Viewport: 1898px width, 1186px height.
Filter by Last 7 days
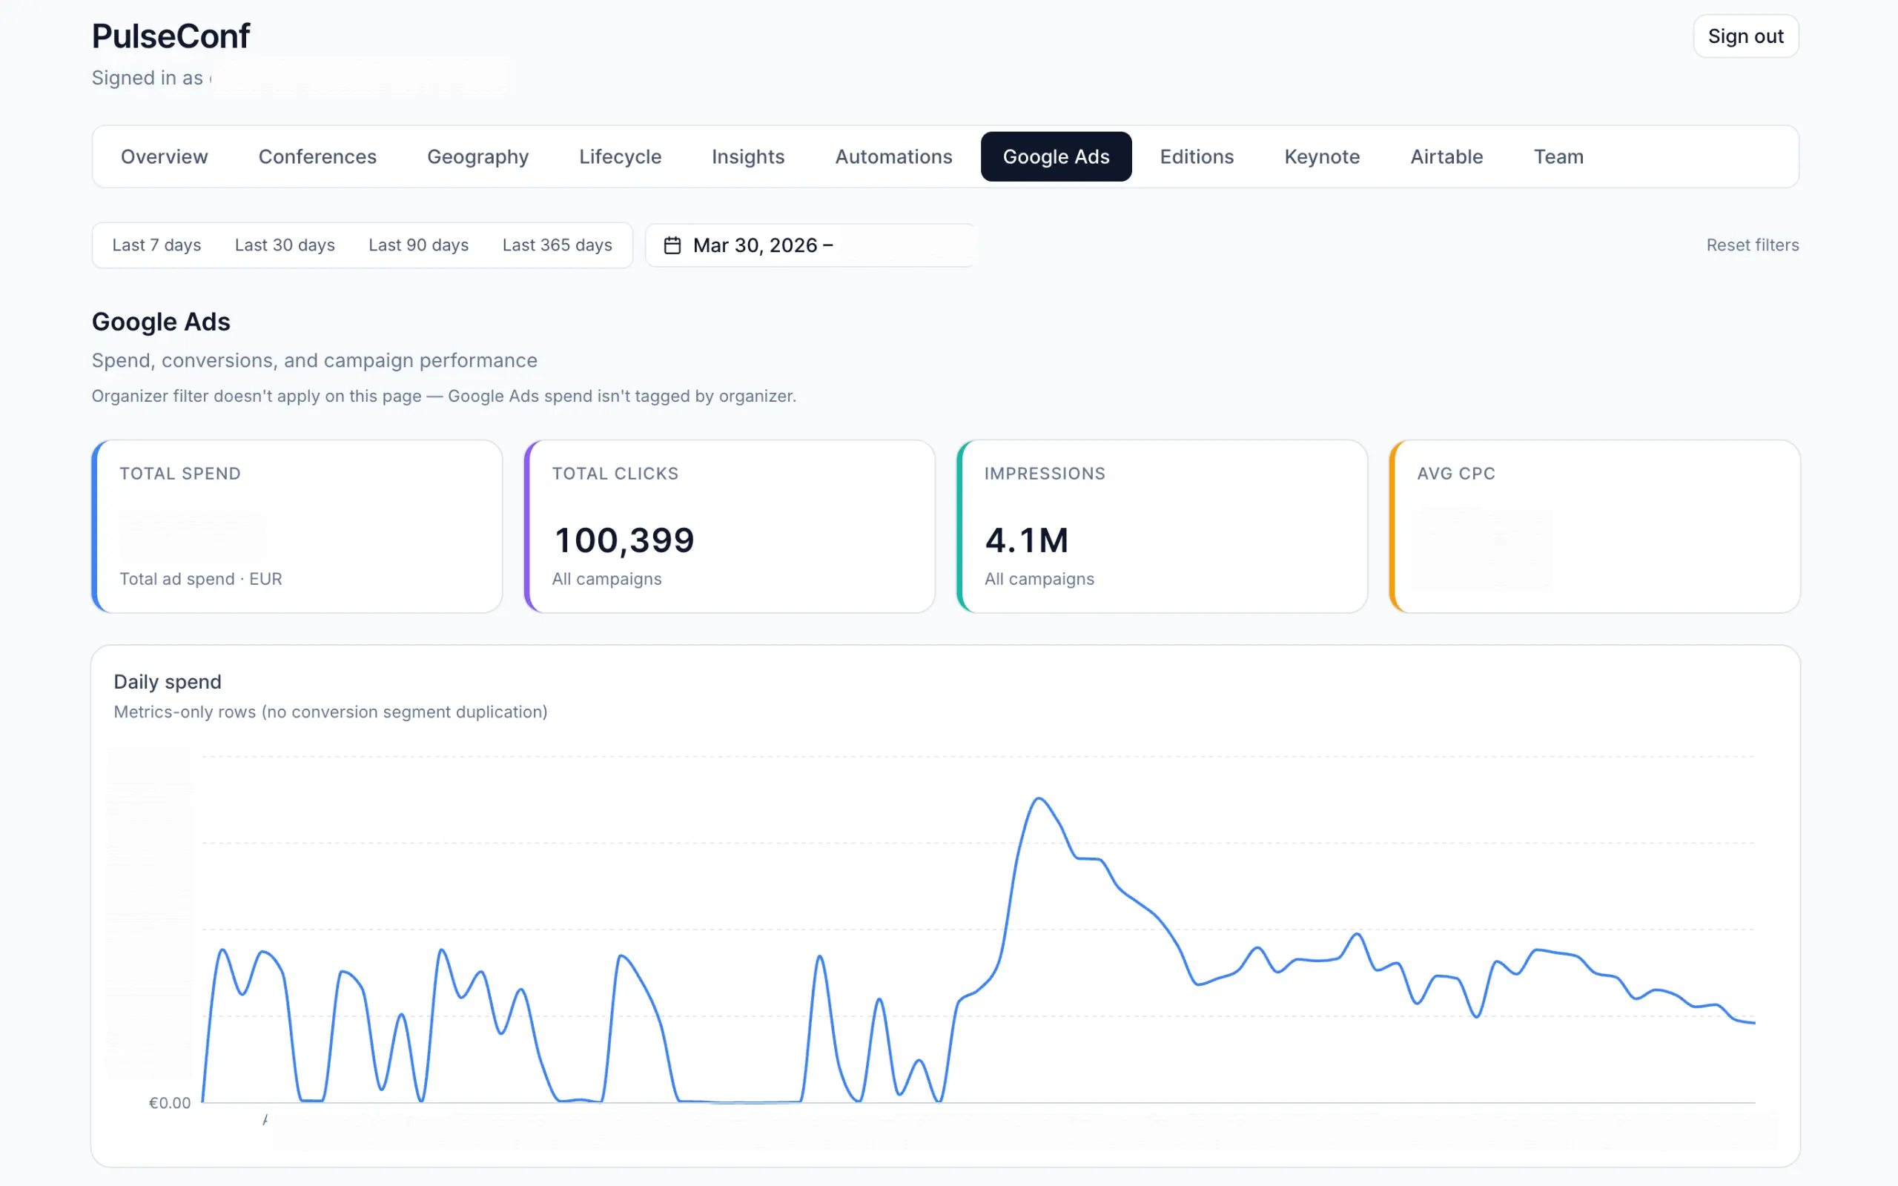pos(157,245)
